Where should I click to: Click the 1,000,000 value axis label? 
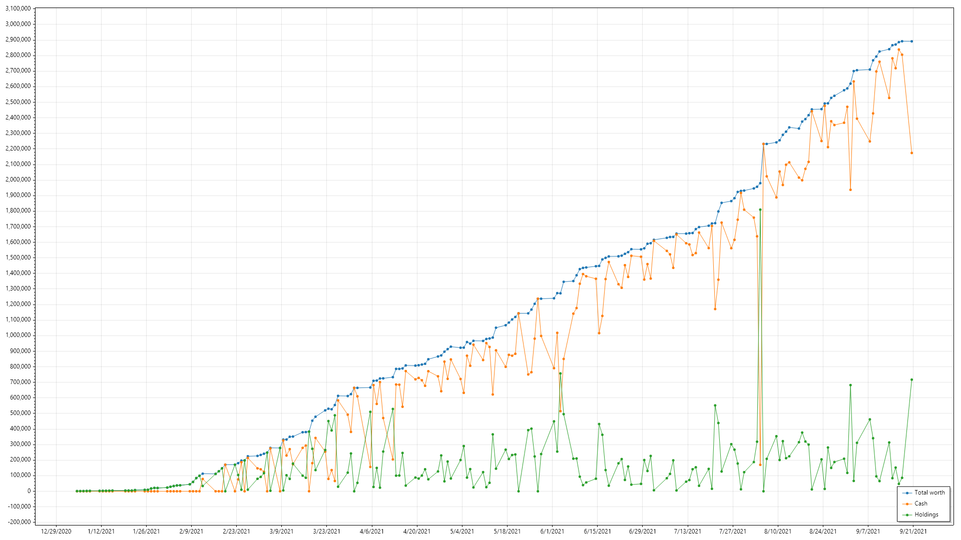[18, 335]
